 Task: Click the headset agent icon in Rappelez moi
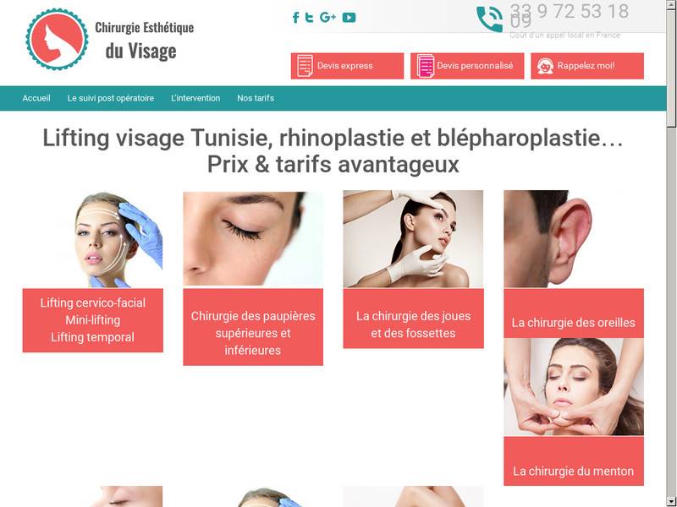click(545, 66)
